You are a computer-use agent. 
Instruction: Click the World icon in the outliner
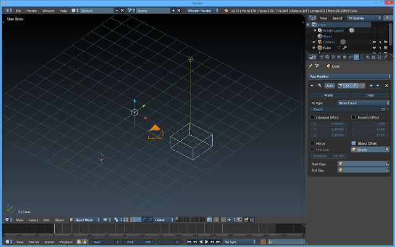(x=320, y=36)
